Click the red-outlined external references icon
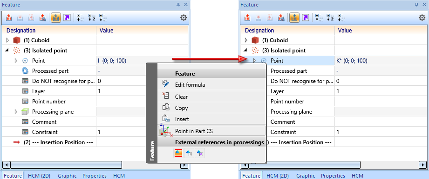The height and width of the screenshot is (179, 429). 178,153
